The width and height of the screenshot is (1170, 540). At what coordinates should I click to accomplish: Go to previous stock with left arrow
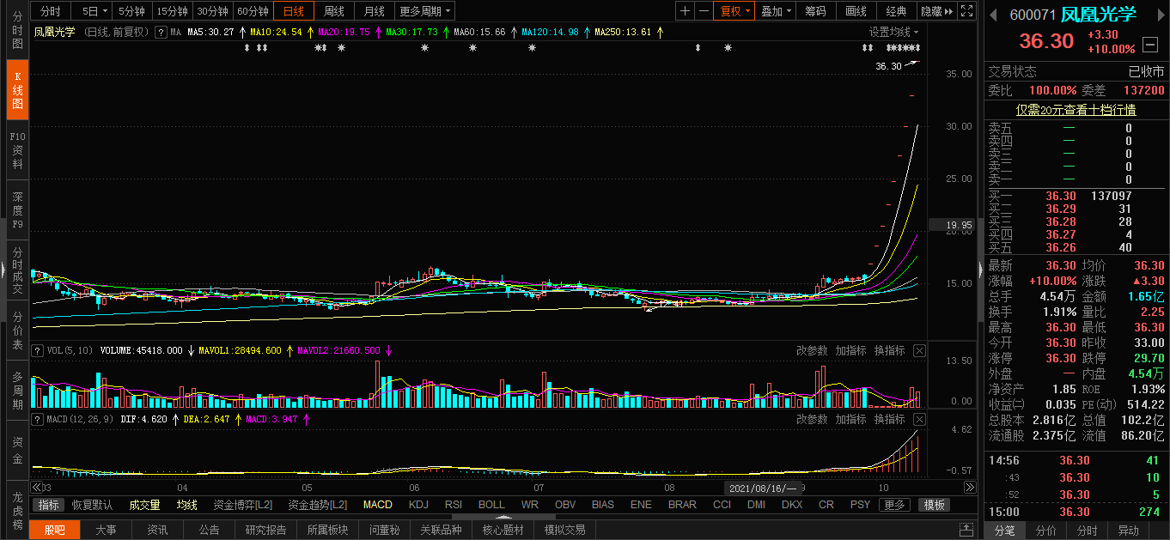[x=993, y=15]
